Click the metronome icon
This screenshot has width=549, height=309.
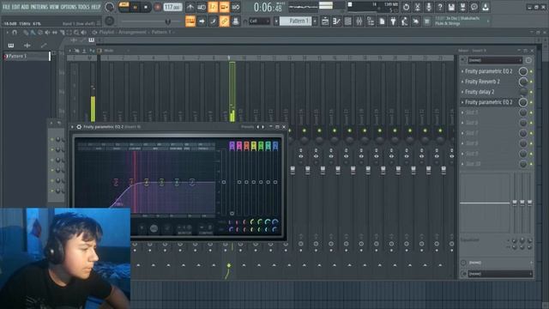190,7
